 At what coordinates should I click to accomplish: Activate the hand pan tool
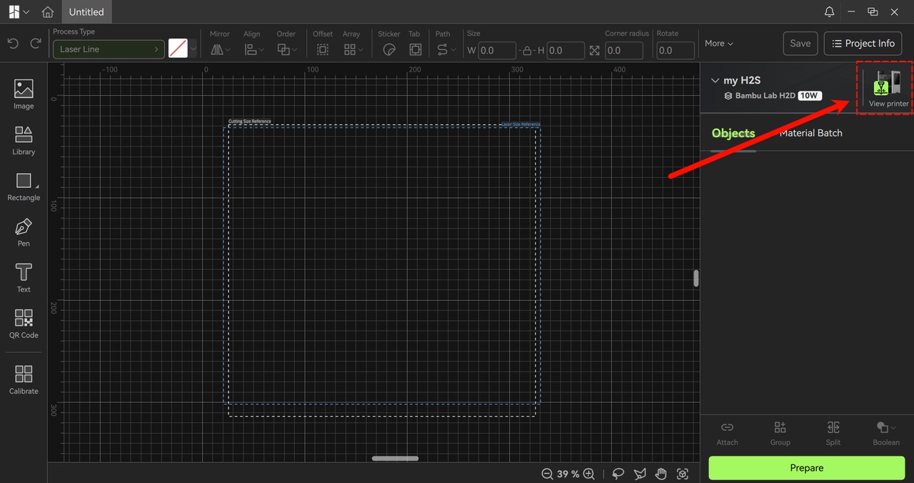(x=661, y=474)
